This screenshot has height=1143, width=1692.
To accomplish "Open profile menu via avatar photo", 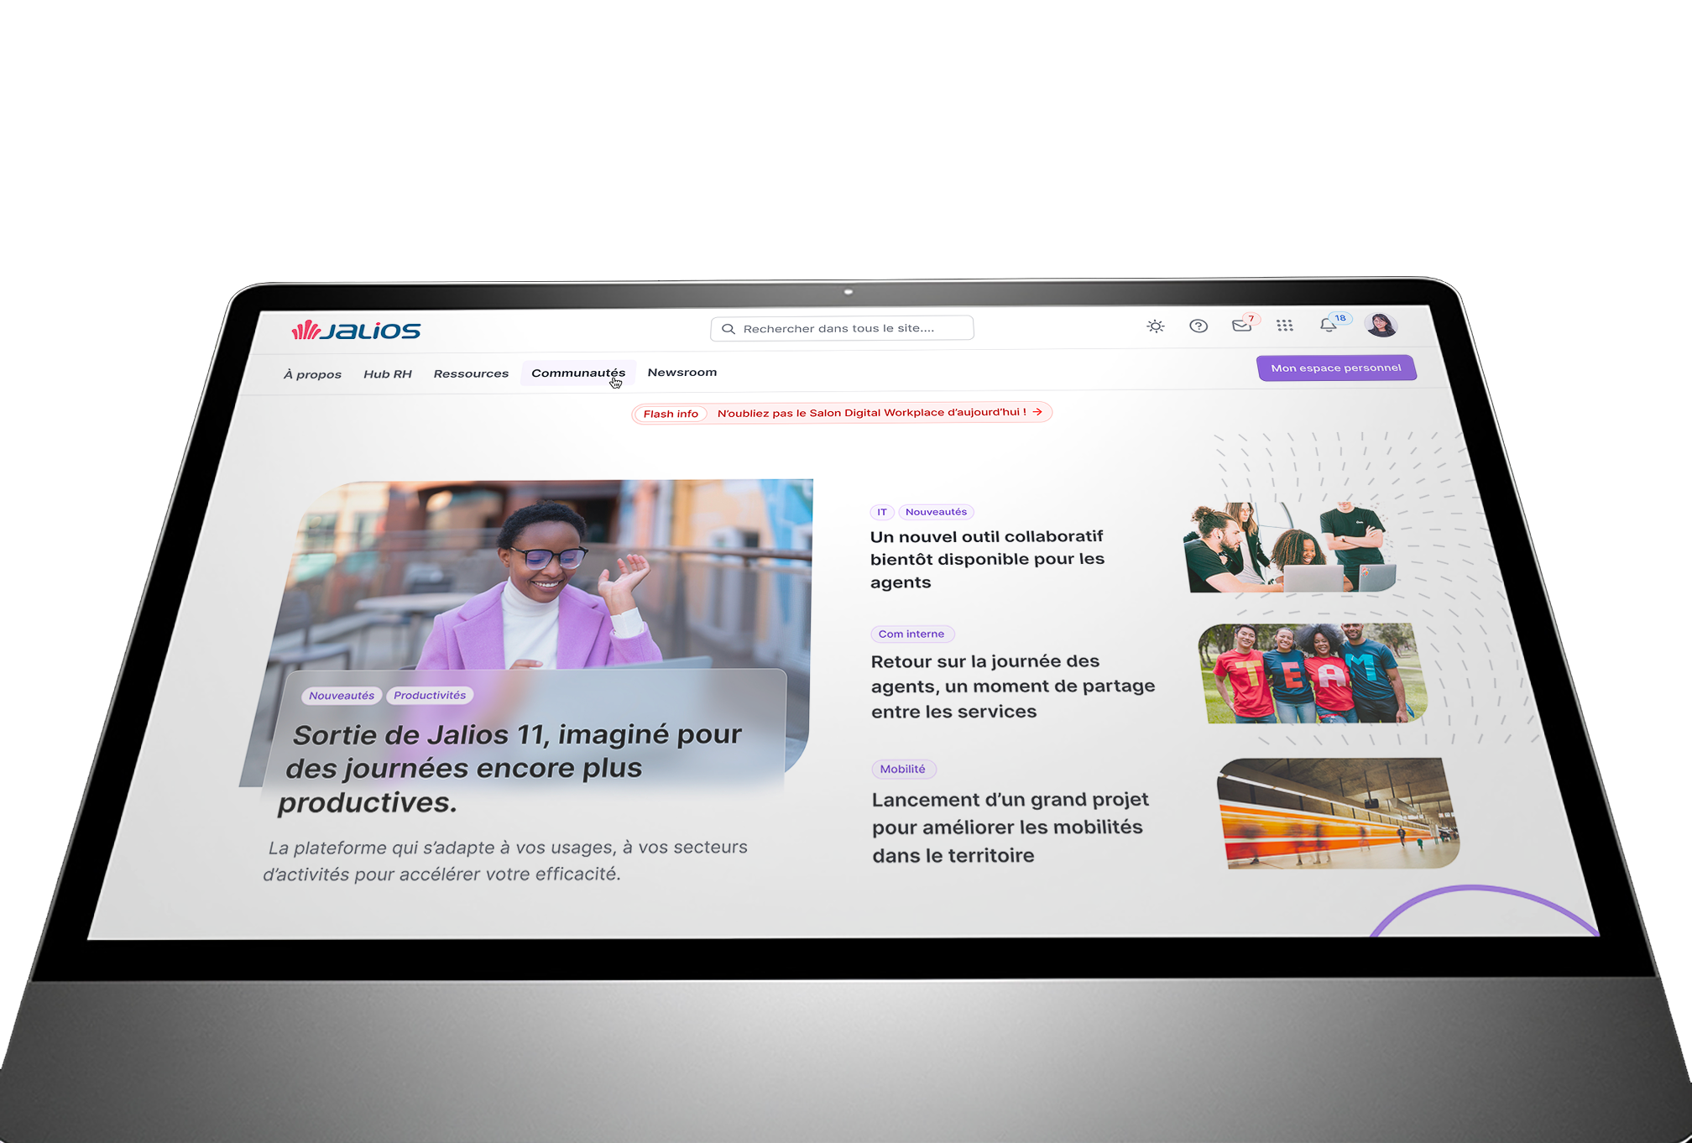I will 1381,325.
